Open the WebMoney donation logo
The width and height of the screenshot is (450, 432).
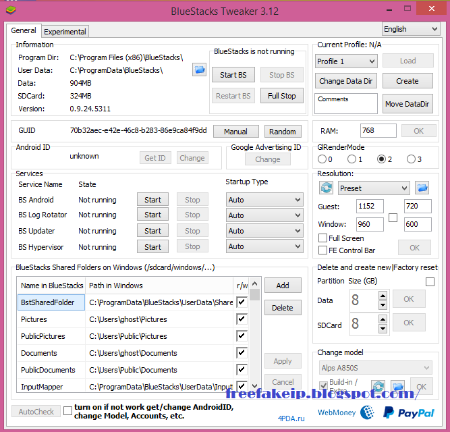(x=346, y=412)
